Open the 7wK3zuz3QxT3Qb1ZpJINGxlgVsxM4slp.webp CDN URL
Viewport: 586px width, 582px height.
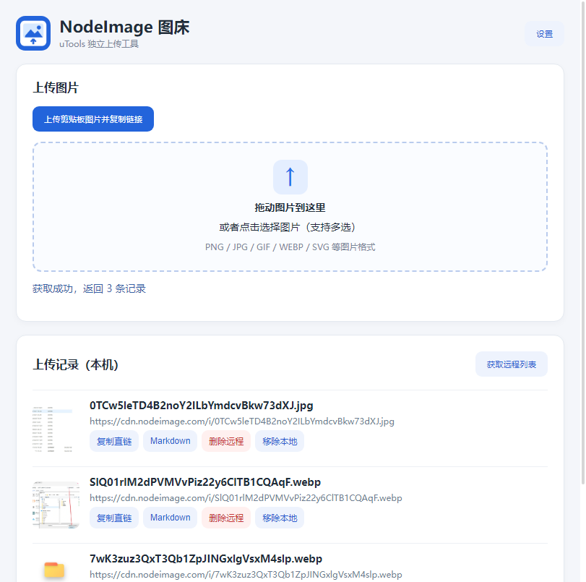coord(246,575)
